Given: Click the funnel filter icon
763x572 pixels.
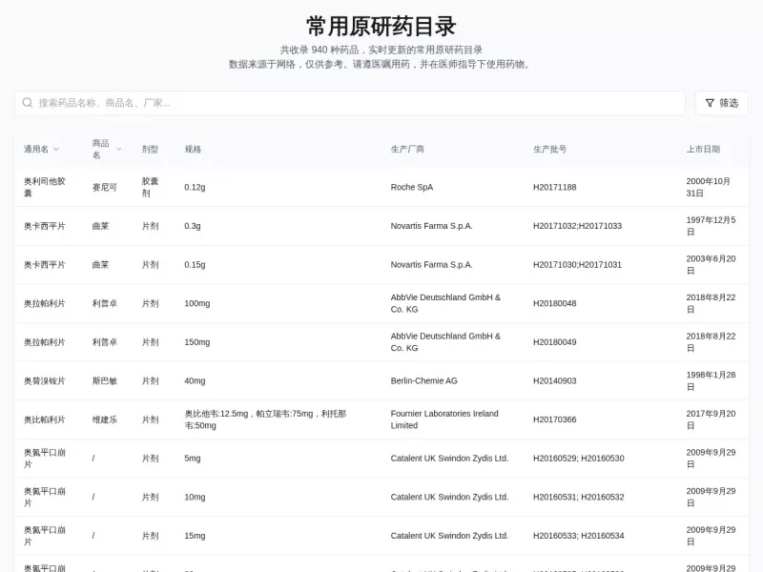Looking at the screenshot, I should tap(710, 103).
